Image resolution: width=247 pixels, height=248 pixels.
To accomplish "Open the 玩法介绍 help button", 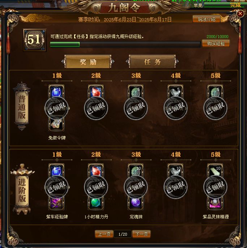I will (206, 19).
